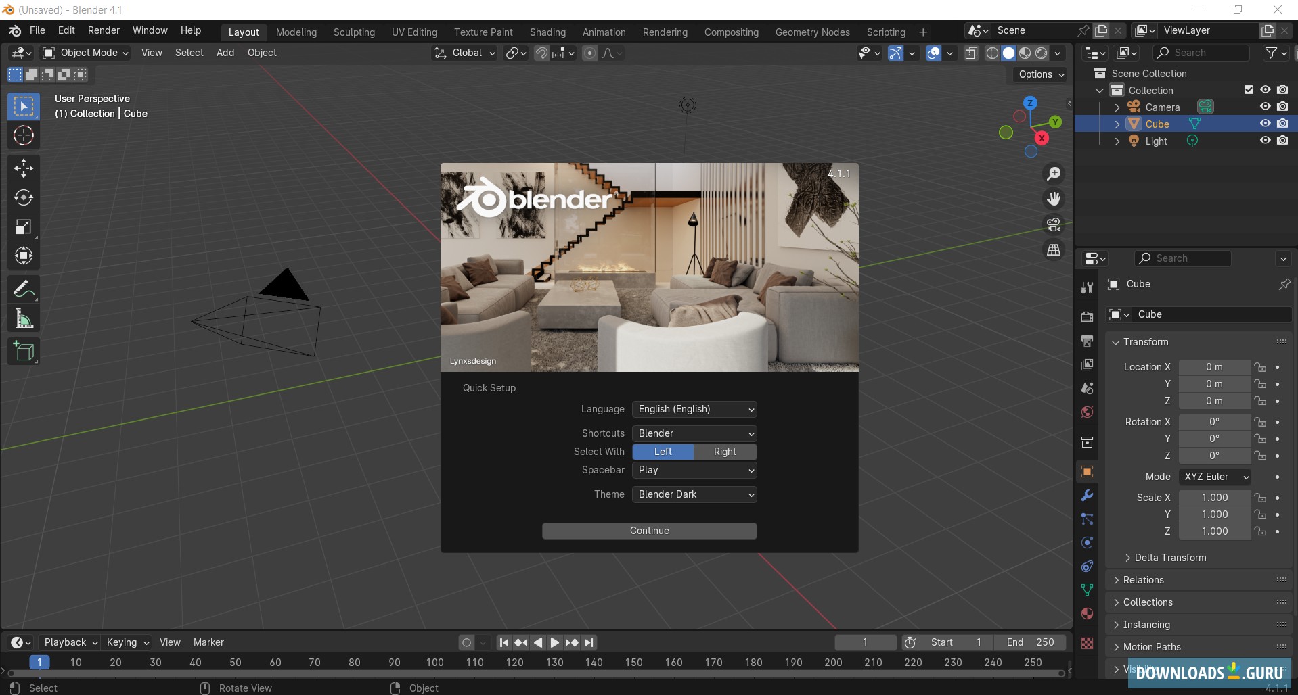Click the Continue button on the splash screen
1298x695 pixels.
[x=649, y=531]
